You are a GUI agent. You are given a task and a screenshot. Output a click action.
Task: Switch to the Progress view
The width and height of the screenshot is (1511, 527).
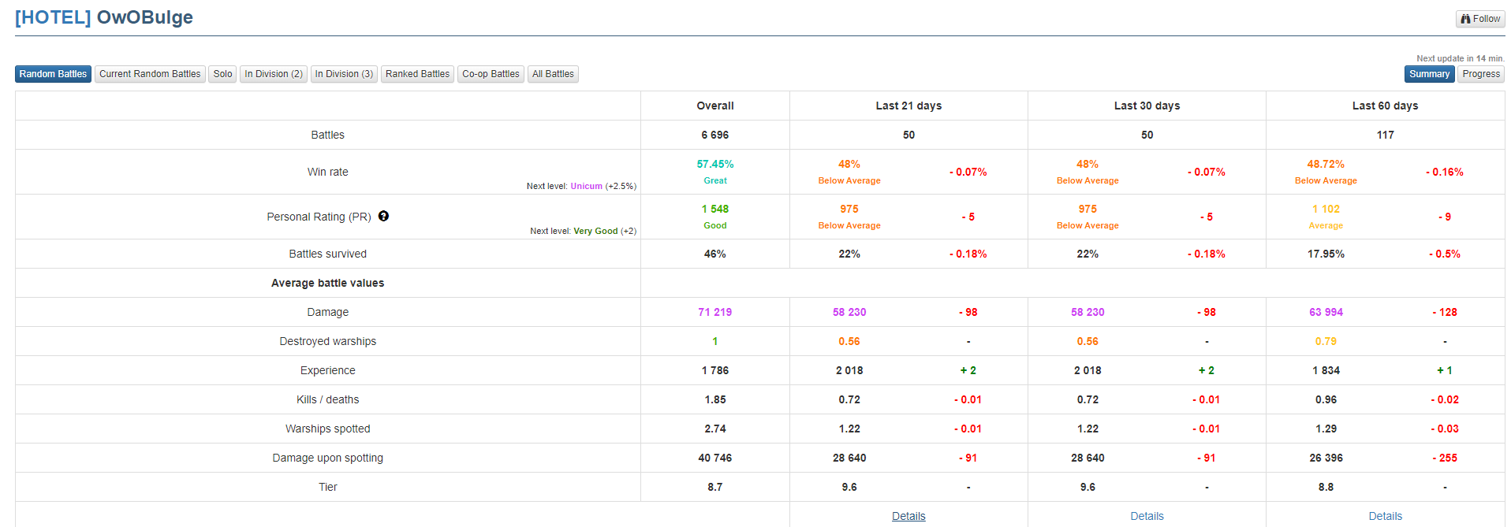(x=1481, y=74)
